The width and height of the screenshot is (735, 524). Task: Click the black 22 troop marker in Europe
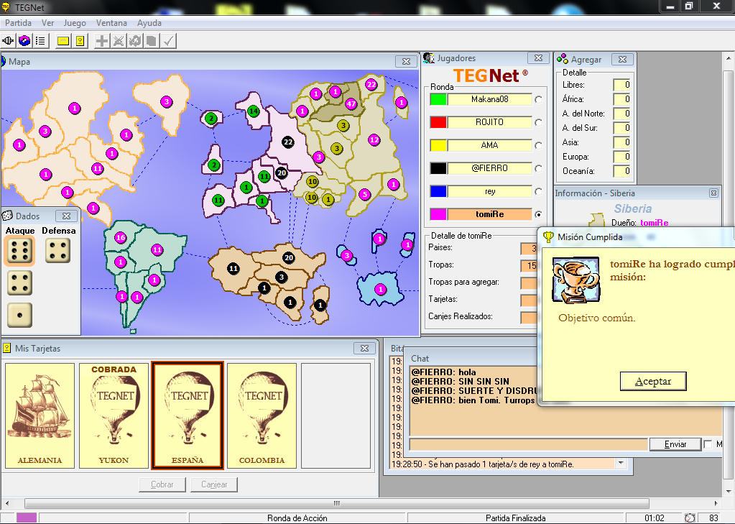tap(288, 142)
